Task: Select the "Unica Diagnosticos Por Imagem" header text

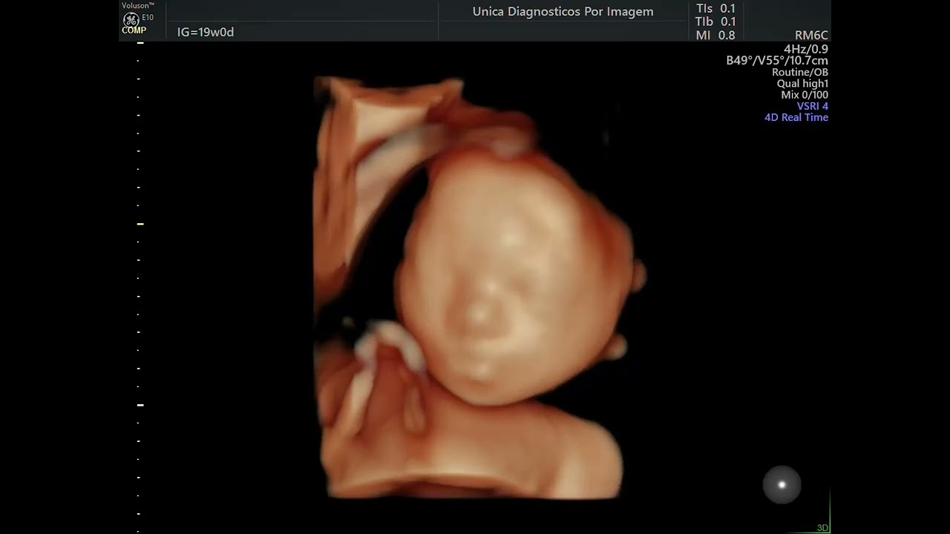Action: (x=563, y=12)
